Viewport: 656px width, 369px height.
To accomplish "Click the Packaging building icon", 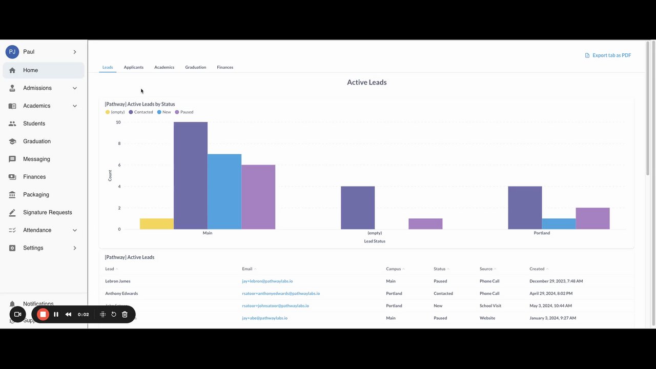I will [12, 195].
